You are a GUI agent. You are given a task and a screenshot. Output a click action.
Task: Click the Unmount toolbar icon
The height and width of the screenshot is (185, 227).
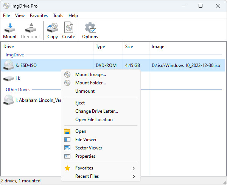pyautogui.click(x=31, y=28)
